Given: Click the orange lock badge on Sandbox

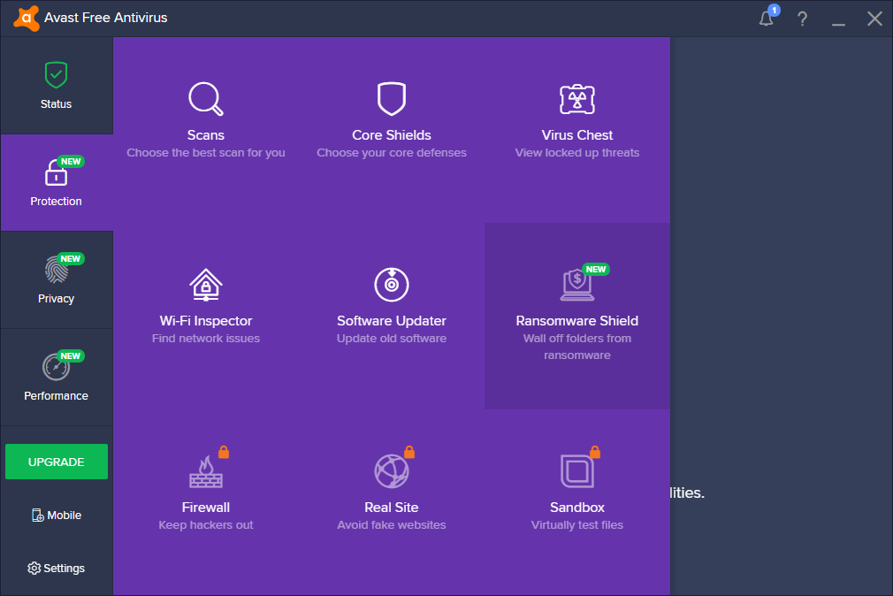Looking at the screenshot, I should (x=594, y=452).
